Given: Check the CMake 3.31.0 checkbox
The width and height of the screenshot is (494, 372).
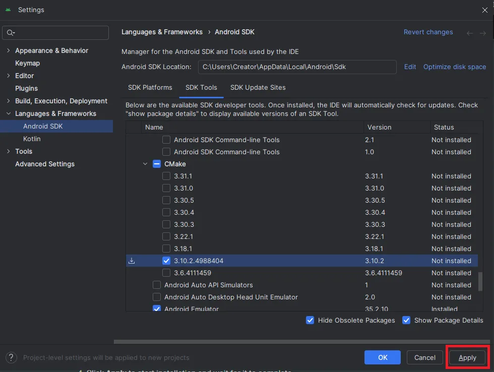Looking at the screenshot, I should click(x=166, y=188).
